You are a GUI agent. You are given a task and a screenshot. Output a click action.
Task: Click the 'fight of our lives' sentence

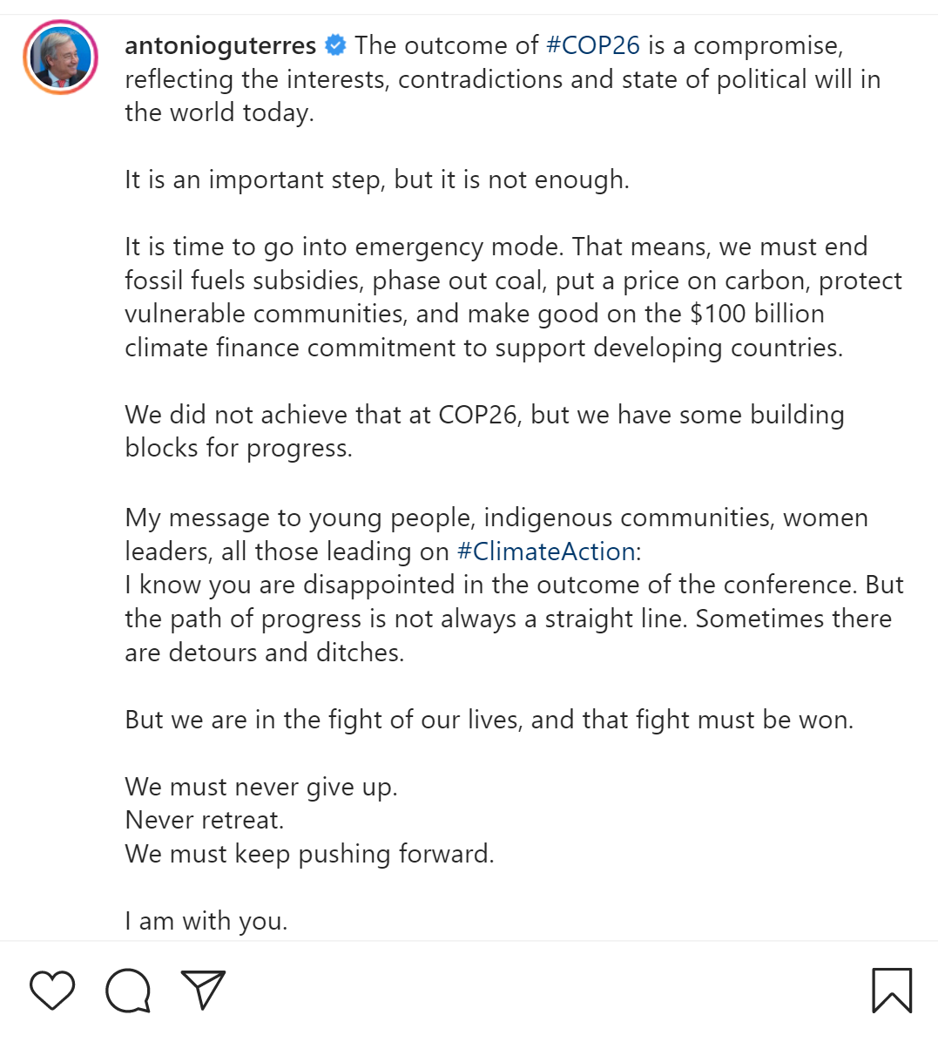tap(489, 720)
